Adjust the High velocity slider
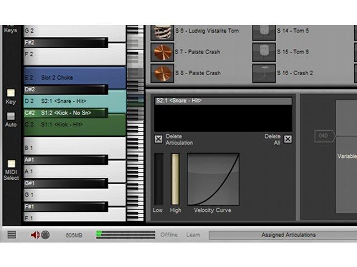Viewport: 357px width, 267px height. tap(175, 179)
